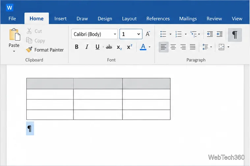
Task: Open the File menu tab
Action: [12, 19]
